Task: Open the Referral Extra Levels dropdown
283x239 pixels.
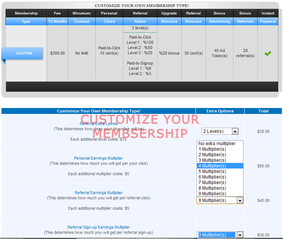Action: pyautogui.click(x=220, y=131)
